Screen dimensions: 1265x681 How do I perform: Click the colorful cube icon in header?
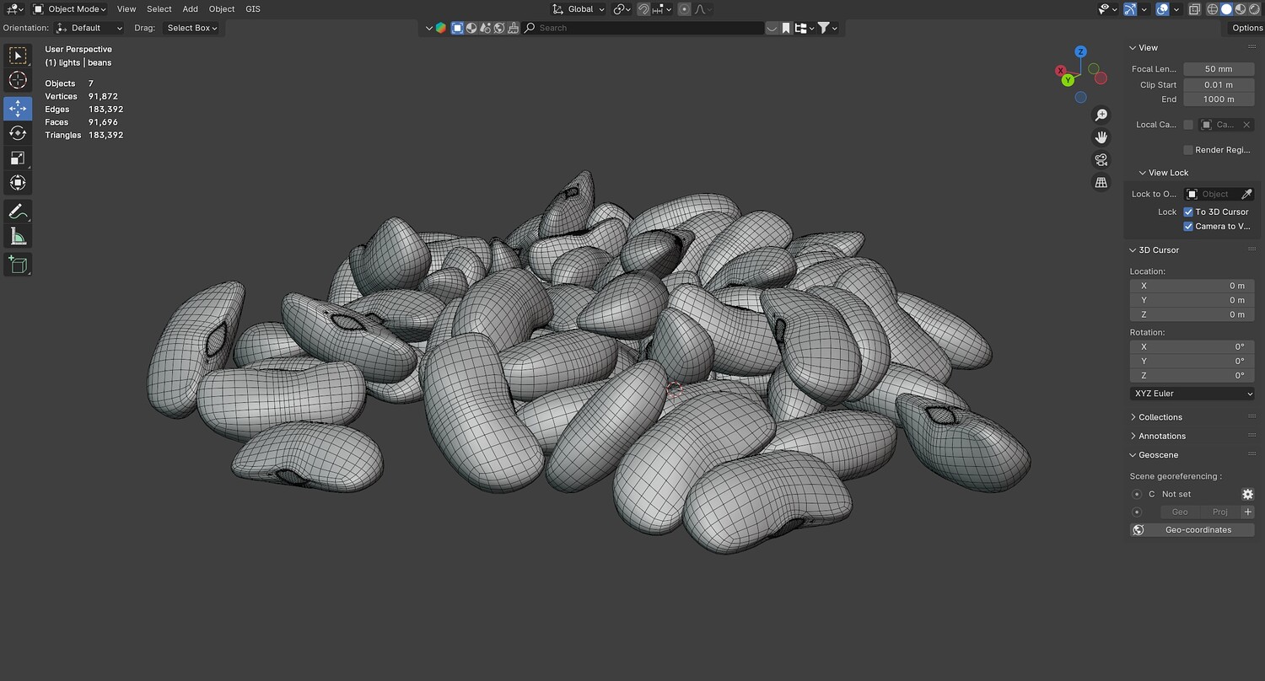440,28
